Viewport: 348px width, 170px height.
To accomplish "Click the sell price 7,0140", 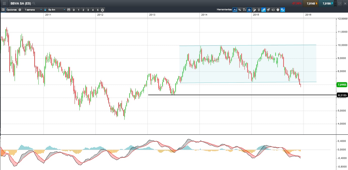I will pyautogui.click(x=311, y=4).
